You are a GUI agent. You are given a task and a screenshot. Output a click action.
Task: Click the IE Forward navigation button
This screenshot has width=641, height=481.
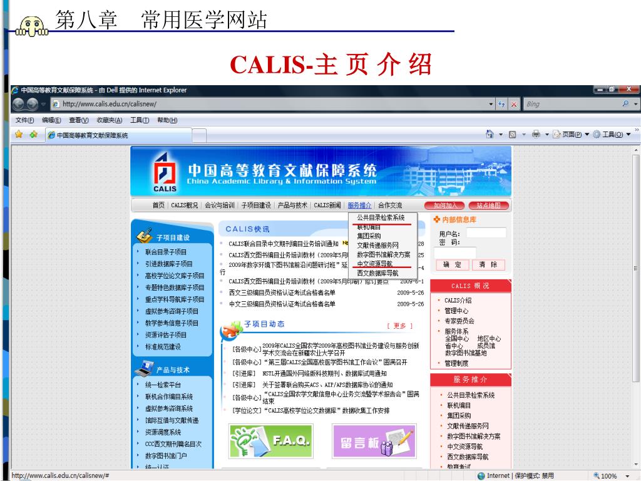pos(33,104)
